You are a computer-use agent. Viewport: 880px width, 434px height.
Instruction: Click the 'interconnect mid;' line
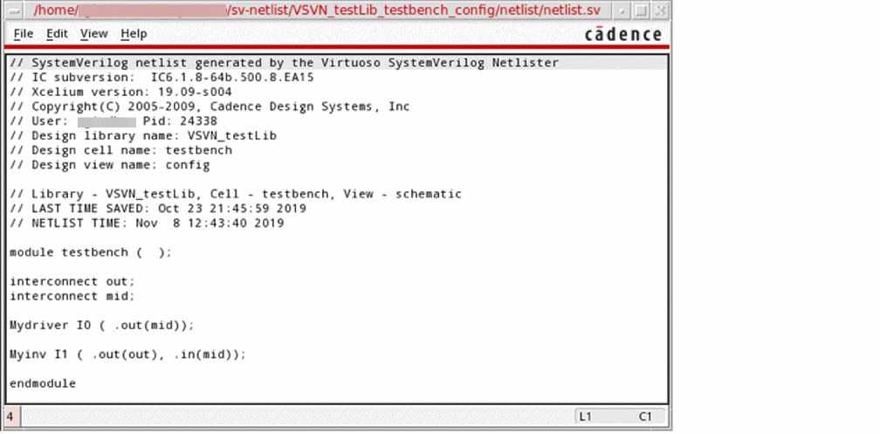(72, 296)
